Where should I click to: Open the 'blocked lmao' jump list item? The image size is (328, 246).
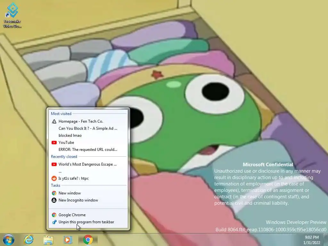tap(88, 135)
